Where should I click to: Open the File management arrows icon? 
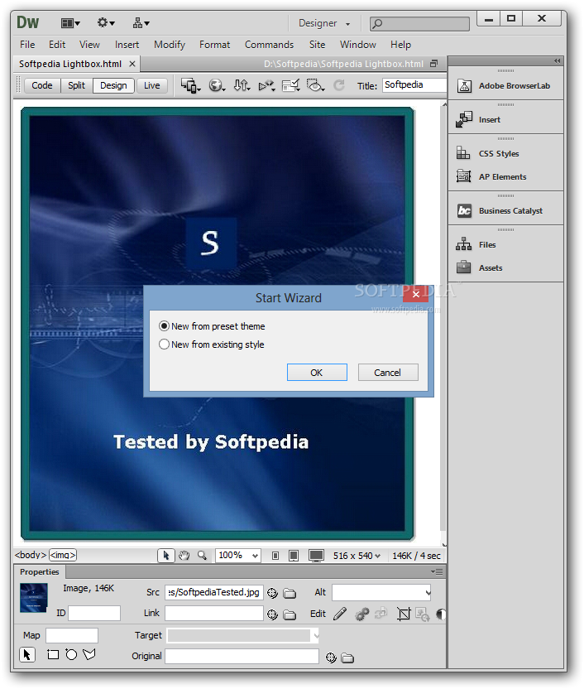[242, 85]
